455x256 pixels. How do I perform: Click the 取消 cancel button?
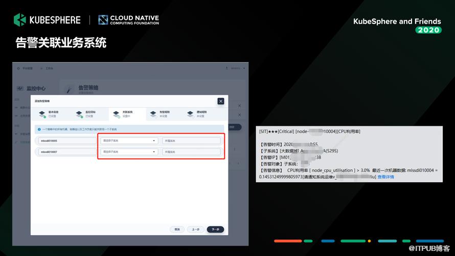[x=177, y=229]
